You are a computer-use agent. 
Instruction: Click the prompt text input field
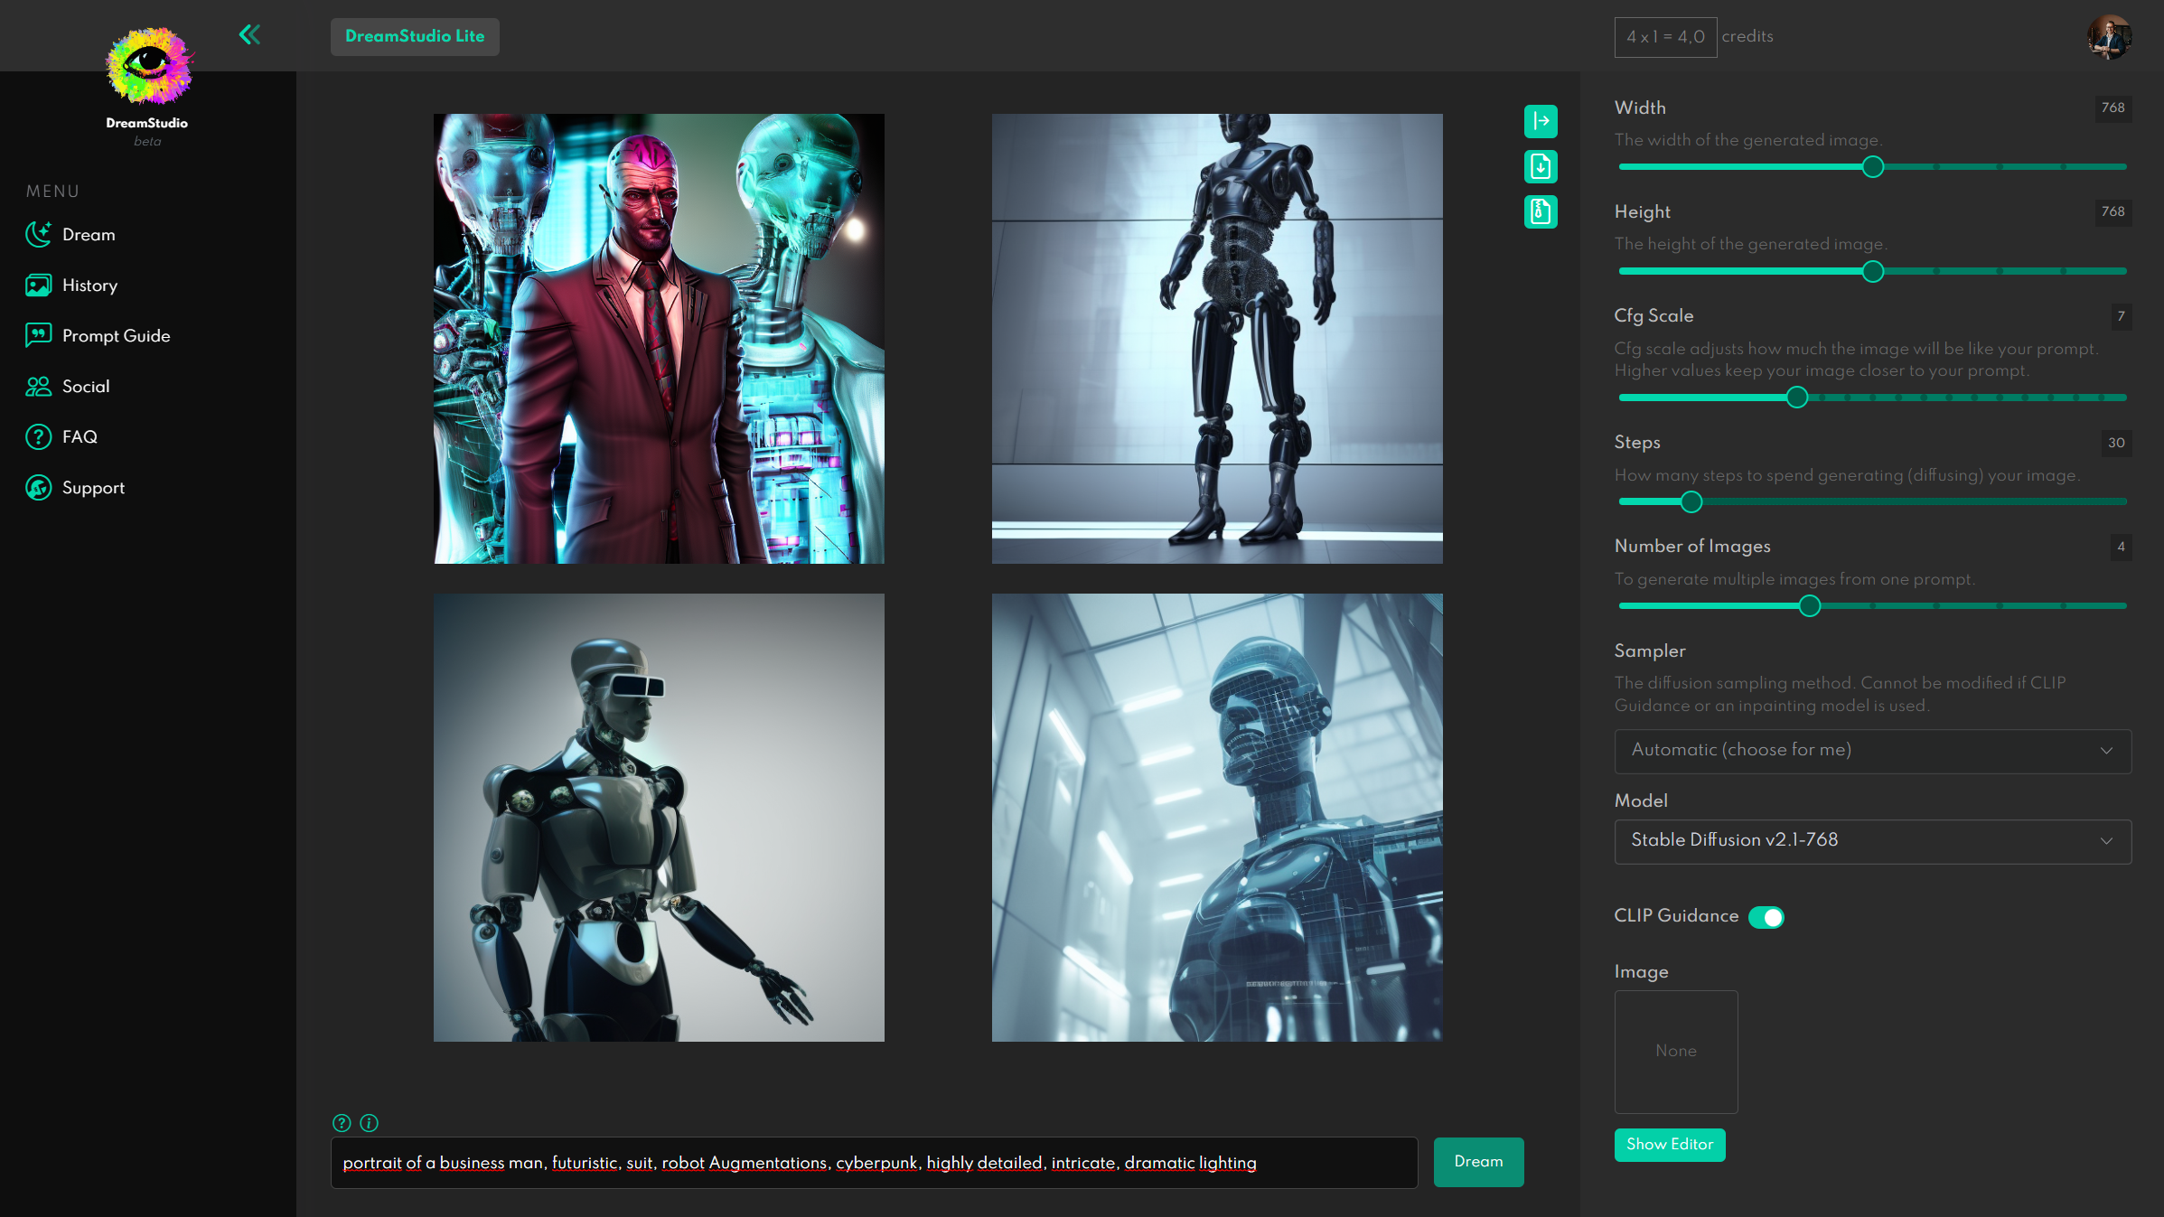[873, 1163]
